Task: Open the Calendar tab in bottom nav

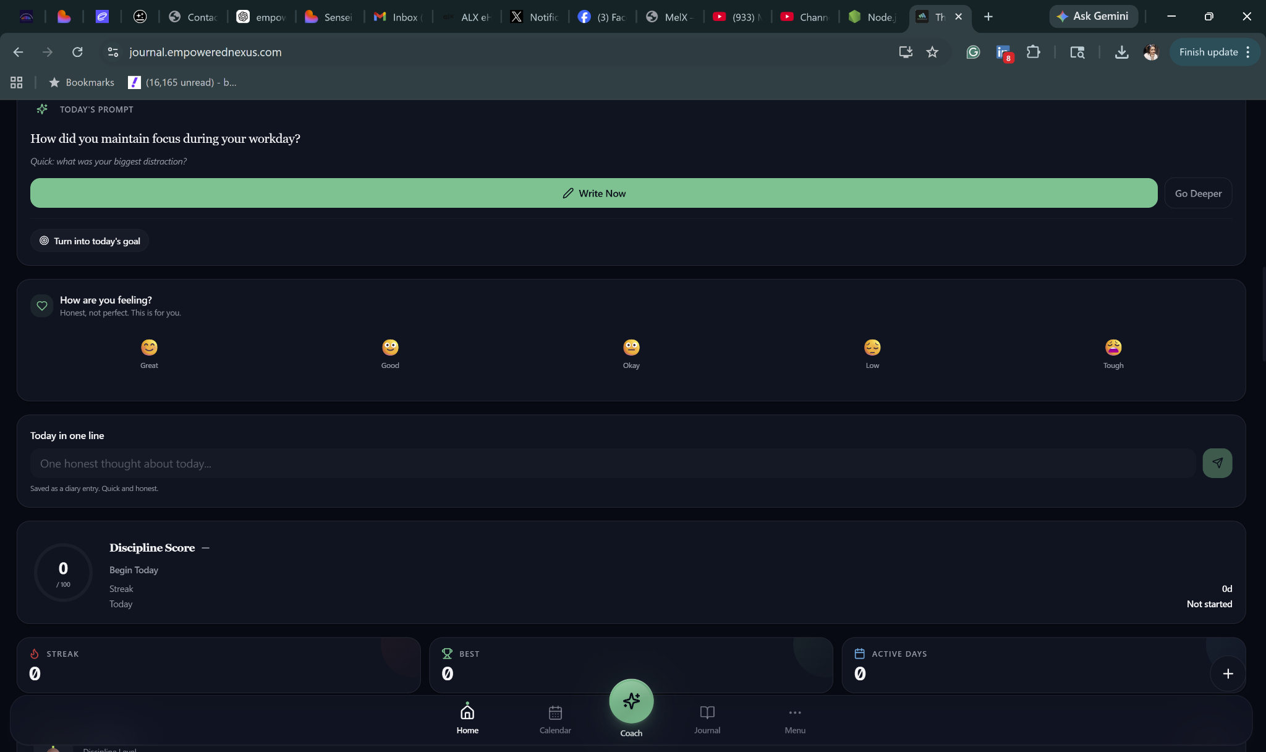Action: click(x=555, y=719)
